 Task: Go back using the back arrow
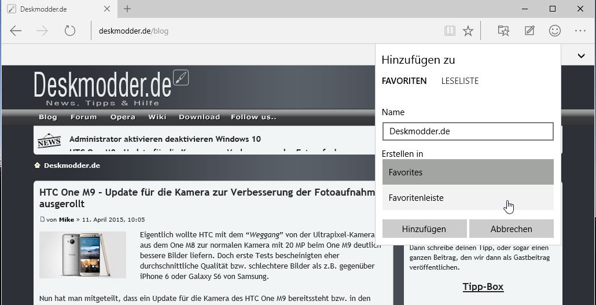(x=16, y=31)
